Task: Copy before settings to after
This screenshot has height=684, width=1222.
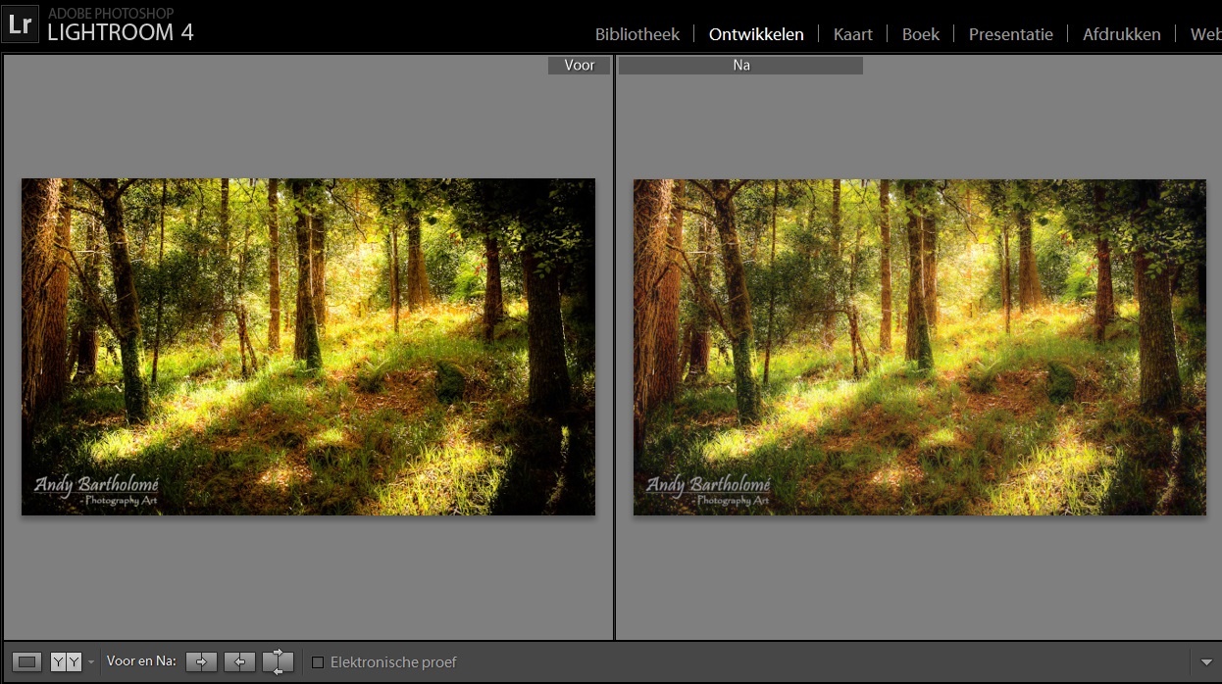Action: (201, 662)
